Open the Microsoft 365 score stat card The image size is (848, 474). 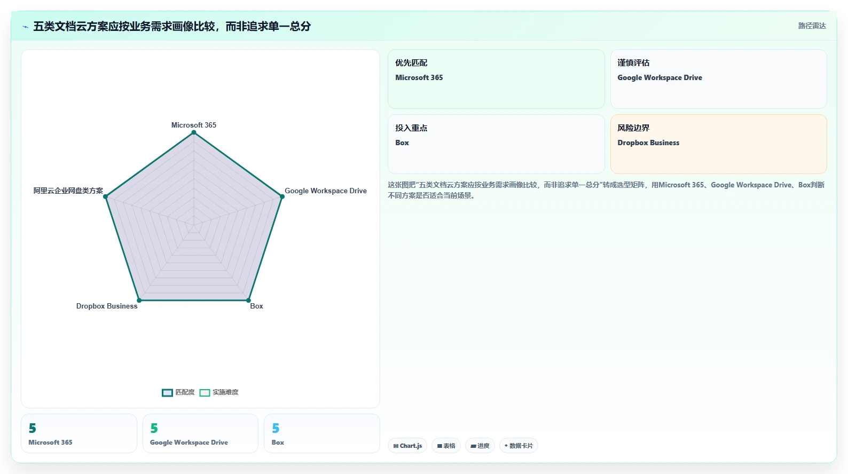point(79,433)
